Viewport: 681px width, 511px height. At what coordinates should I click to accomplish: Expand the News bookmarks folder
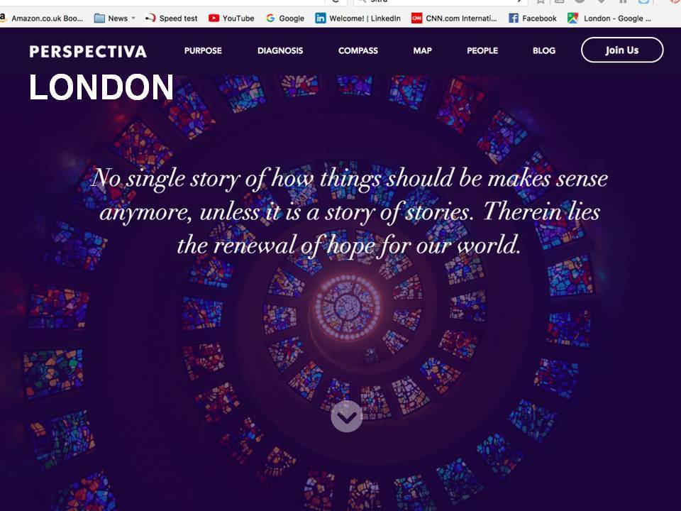pyautogui.click(x=115, y=18)
